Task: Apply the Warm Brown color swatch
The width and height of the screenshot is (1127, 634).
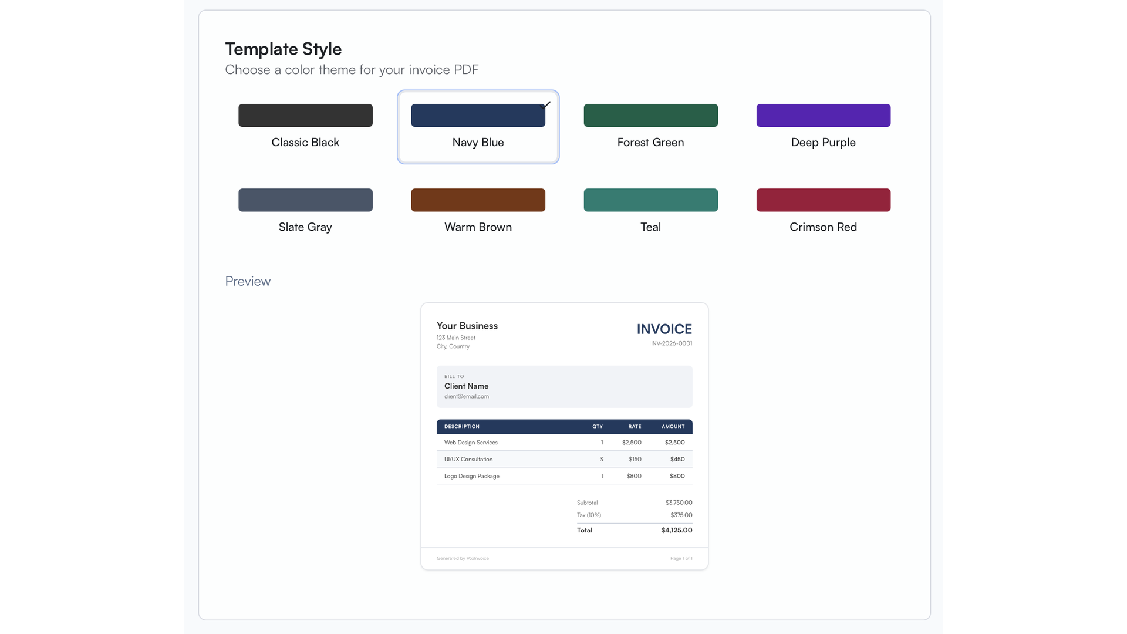Action: (478, 200)
